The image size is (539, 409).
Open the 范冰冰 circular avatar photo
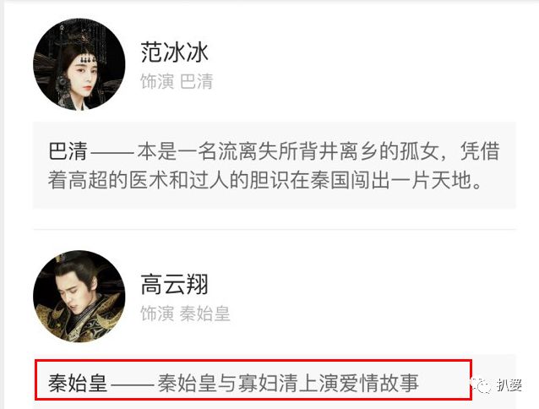pos(79,64)
